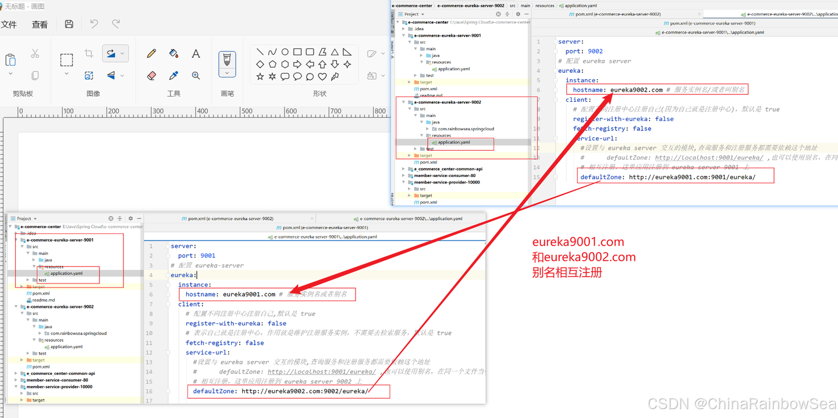Click the Flip image icon
This screenshot has height=418, width=838.
pyautogui.click(x=111, y=76)
